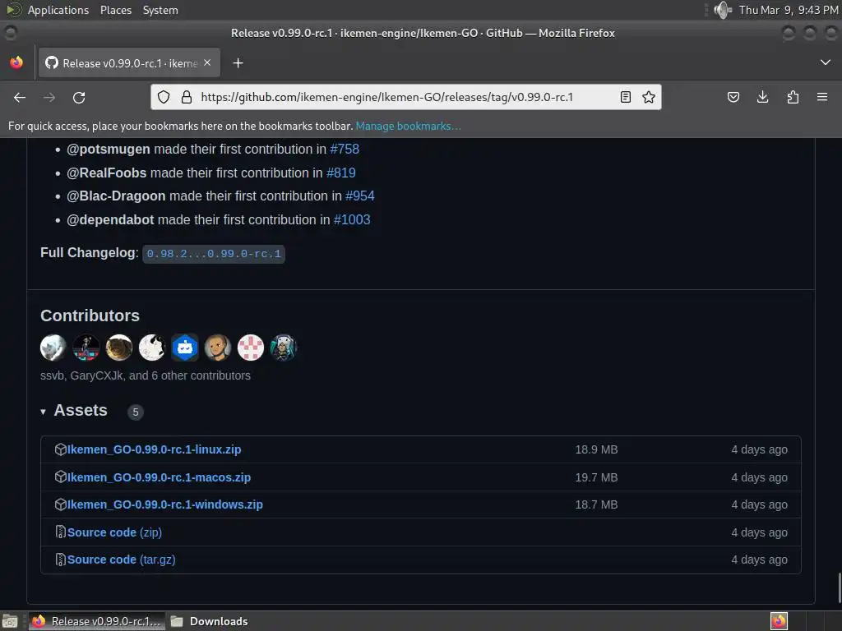Open the Manage bookmarks link

click(x=408, y=126)
